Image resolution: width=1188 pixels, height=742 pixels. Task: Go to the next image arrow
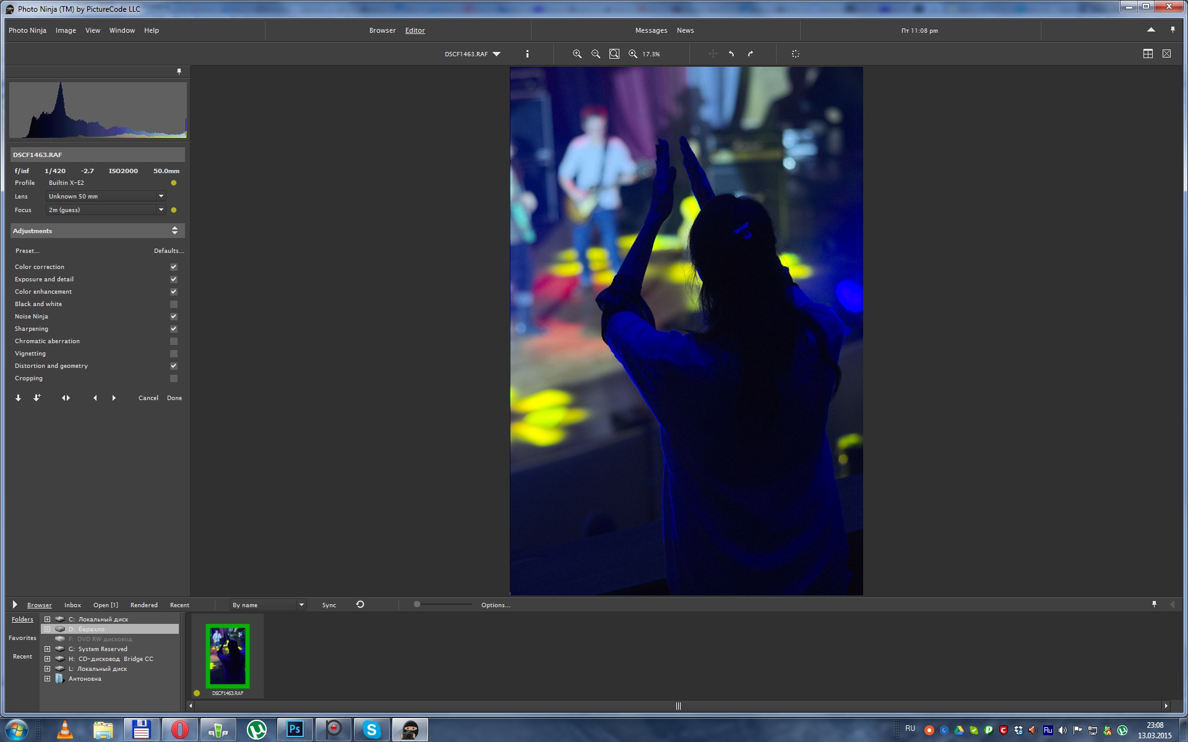coord(114,398)
